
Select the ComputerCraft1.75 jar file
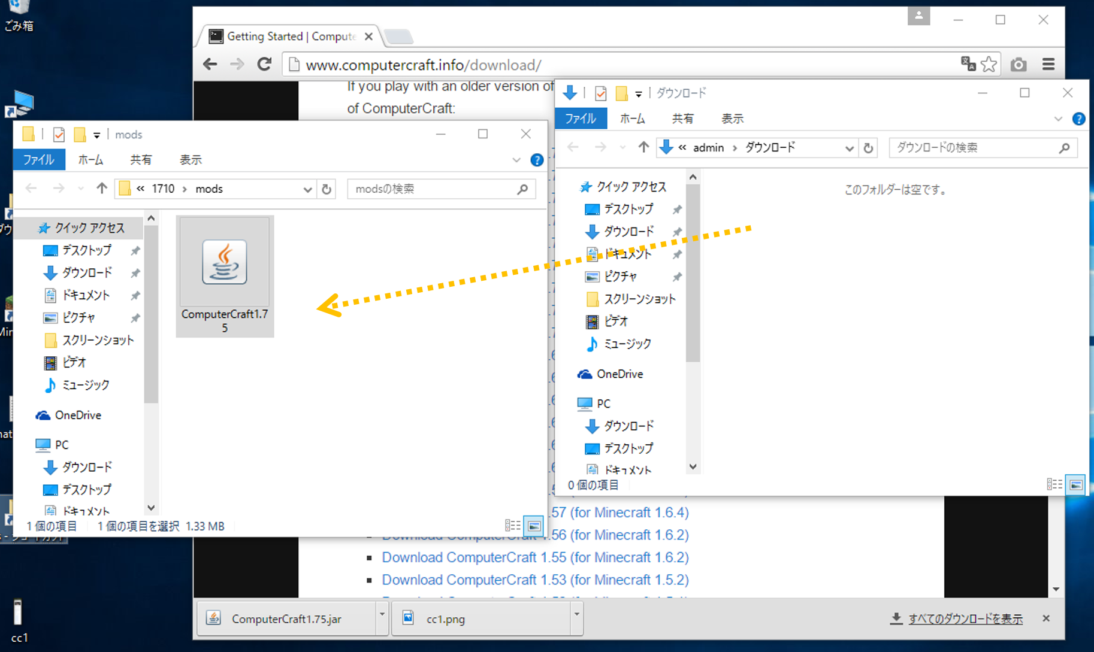coord(225,277)
